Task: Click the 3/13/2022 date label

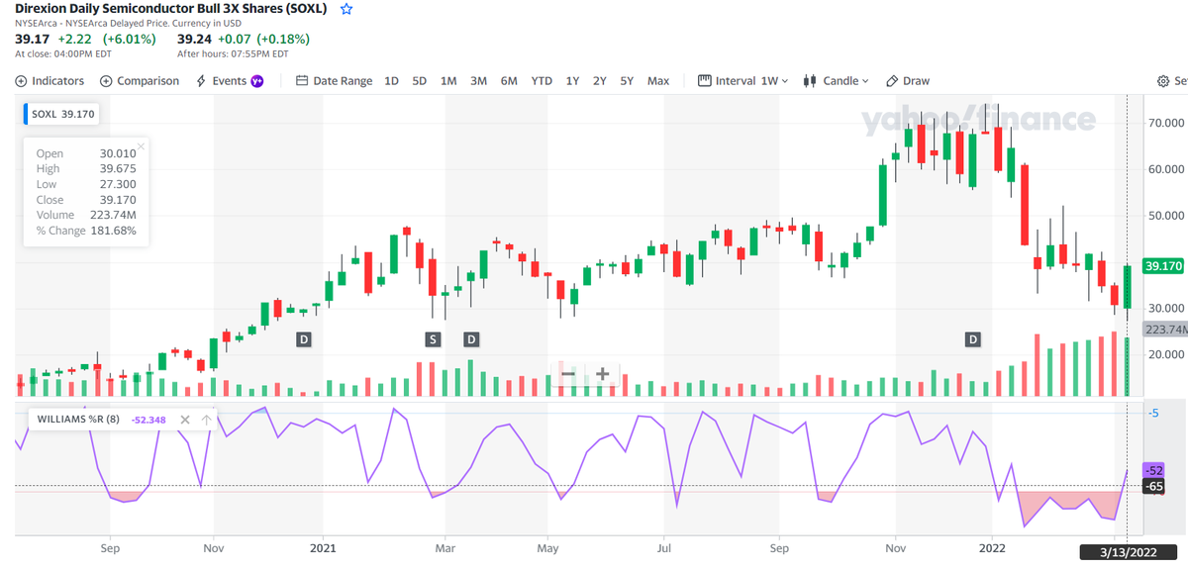Action: tap(1128, 551)
